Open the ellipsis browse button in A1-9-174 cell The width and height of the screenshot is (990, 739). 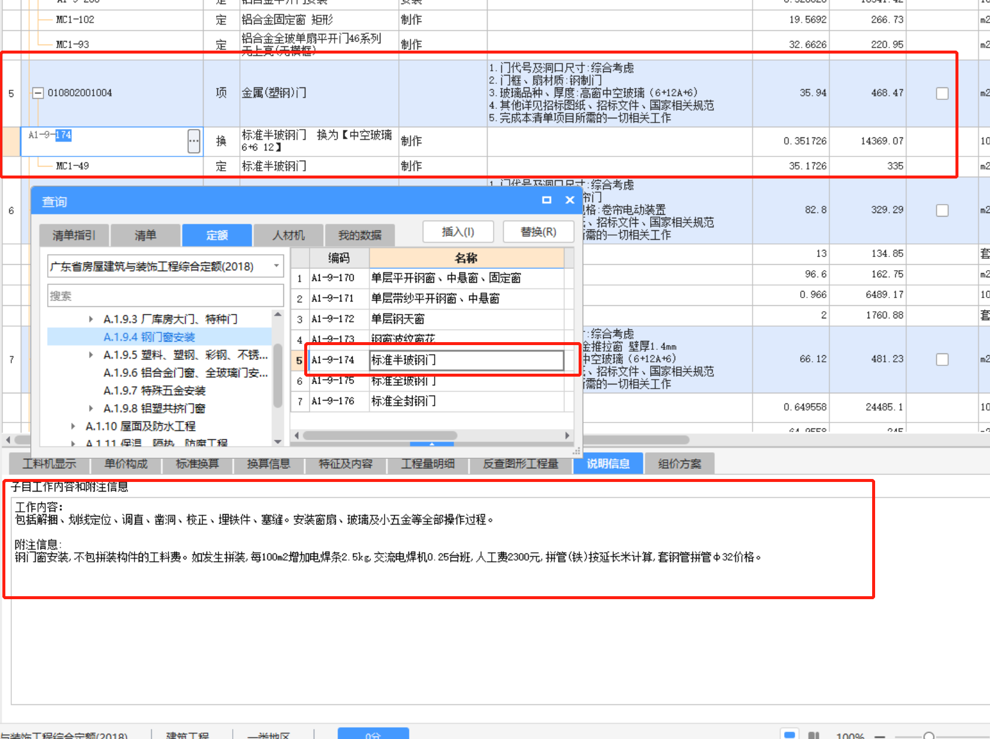193,142
